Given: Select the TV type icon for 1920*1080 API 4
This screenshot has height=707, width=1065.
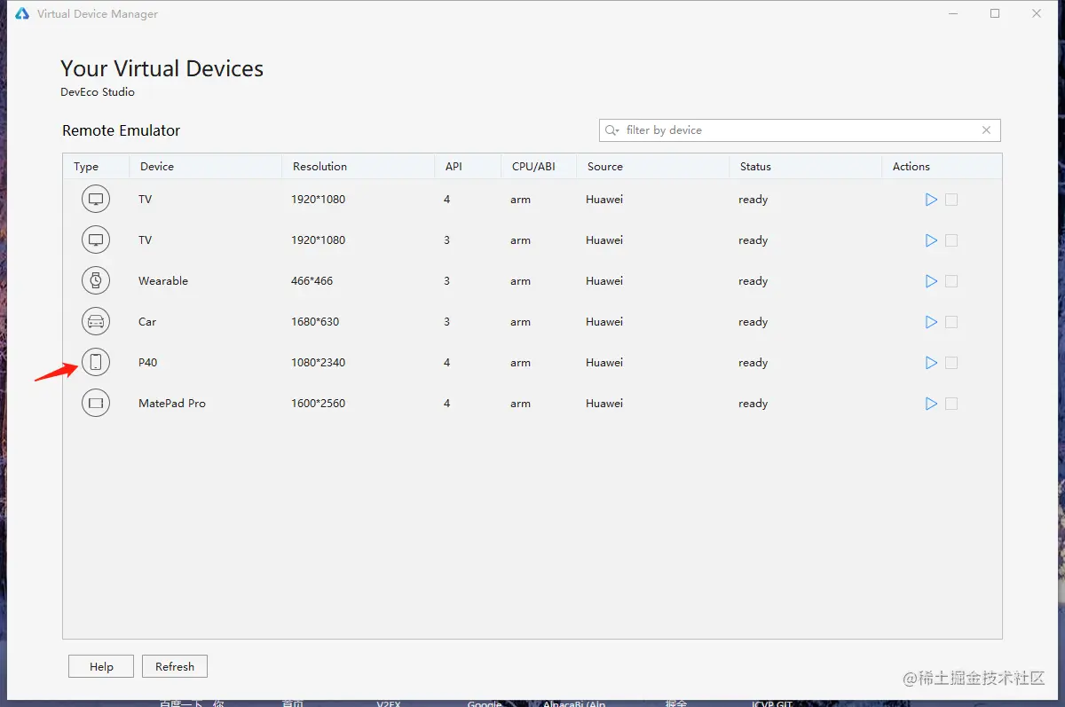Looking at the screenshot, I should [96, 200].
